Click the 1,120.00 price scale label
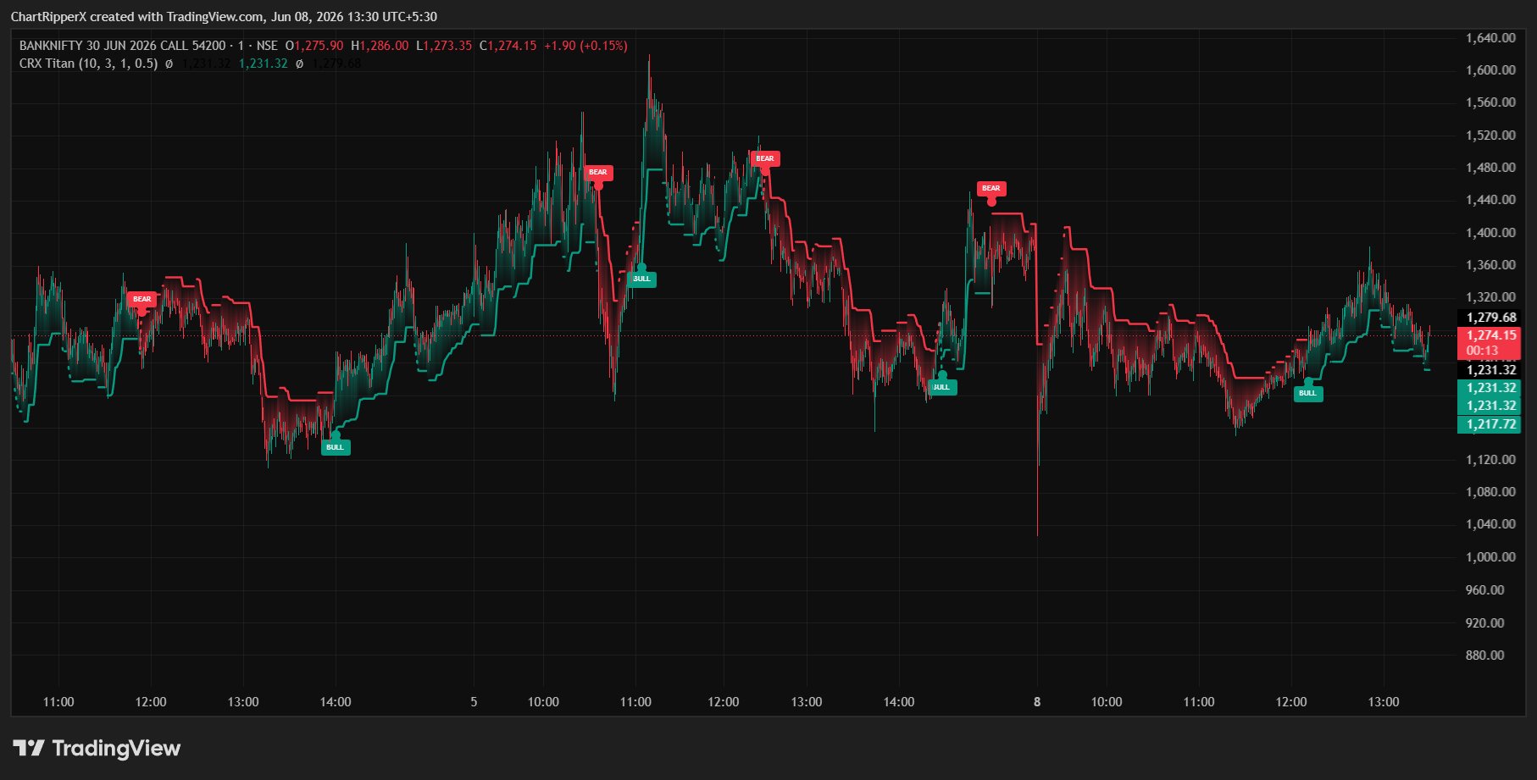Screen dimensions: 1537x780 click(x=1490, y=460)
